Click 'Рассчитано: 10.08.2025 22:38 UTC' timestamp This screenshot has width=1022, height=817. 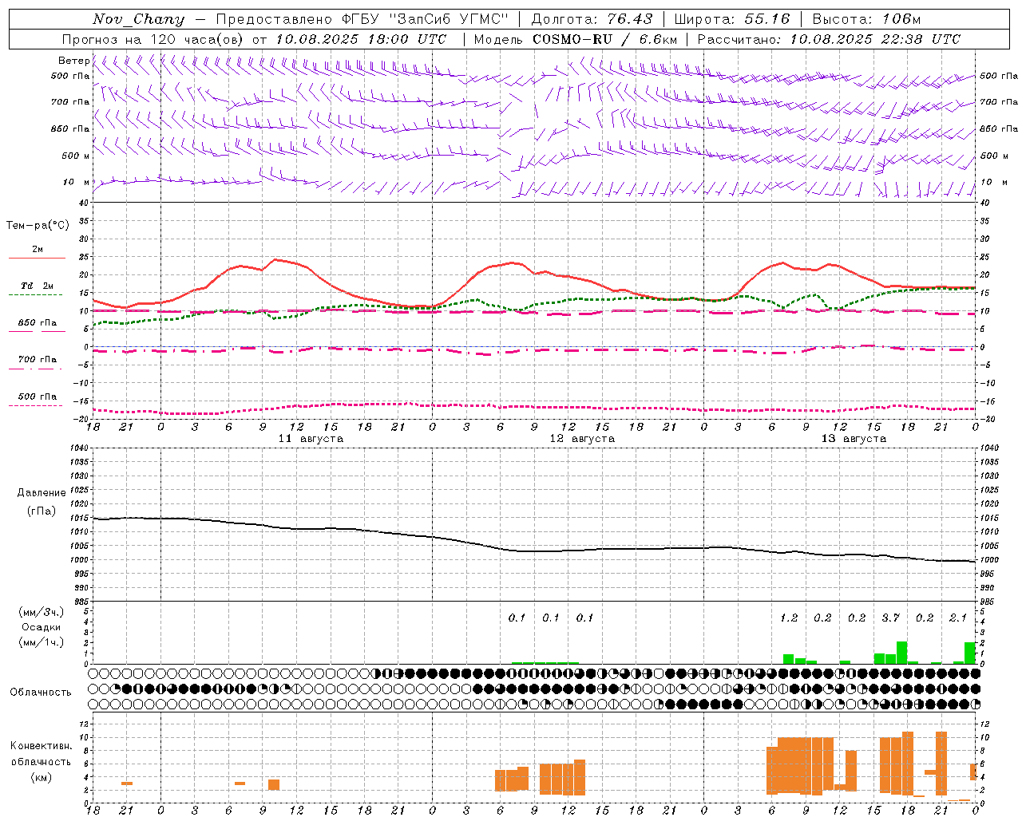coord(829,39)
